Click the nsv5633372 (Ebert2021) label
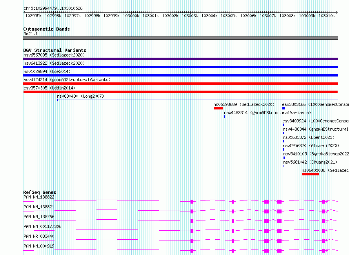 click(x=309, y=137)
